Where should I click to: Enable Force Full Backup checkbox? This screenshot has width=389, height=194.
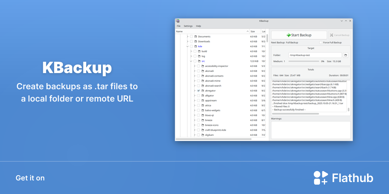pyautogui.click(x=321, y=42)
